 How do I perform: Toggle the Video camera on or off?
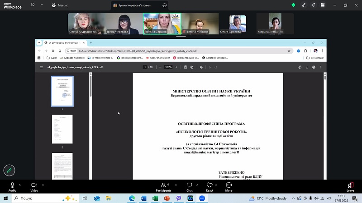click(x=34, y=185)
